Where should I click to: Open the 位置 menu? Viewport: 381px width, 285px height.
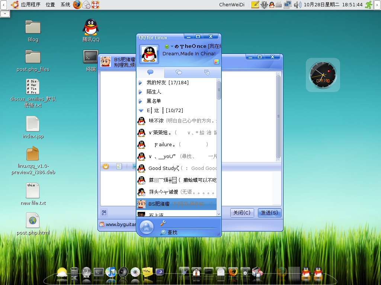(50, 4)
